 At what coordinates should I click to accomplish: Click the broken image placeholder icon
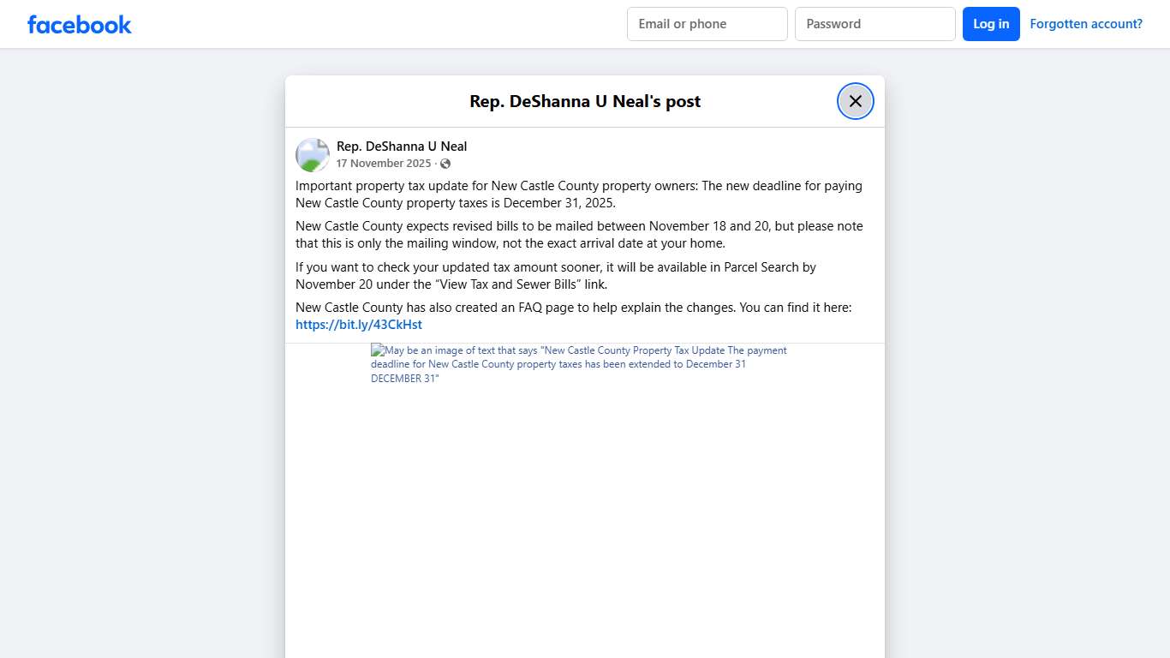(376, 350)
